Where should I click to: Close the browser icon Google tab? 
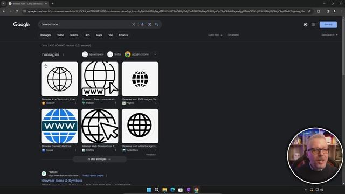(x=46, y=4)
